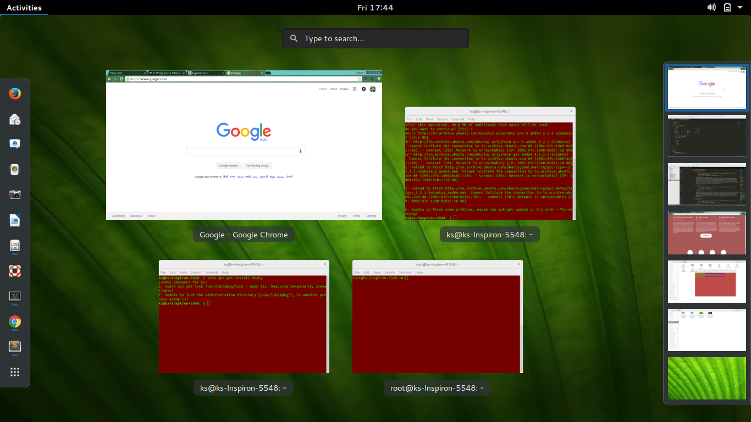Click the 'Google - Google Chrome' caption
Screen dimensions: 751x422
(x=244, y=235)
